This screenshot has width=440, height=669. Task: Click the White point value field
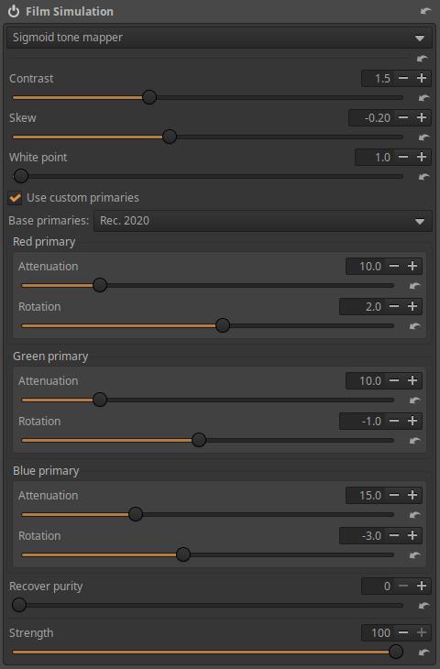click(374, 157)
